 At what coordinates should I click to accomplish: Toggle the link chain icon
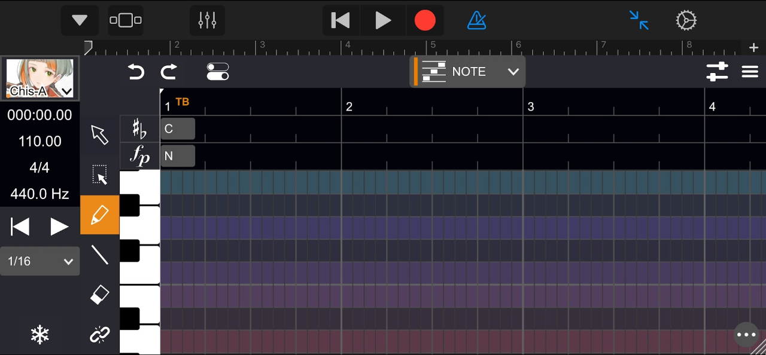pos(100,335)
